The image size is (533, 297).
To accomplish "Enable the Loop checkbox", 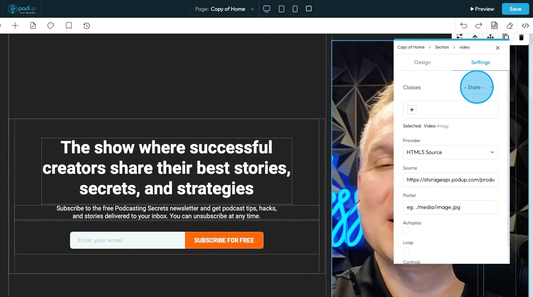I will point(406,250).
